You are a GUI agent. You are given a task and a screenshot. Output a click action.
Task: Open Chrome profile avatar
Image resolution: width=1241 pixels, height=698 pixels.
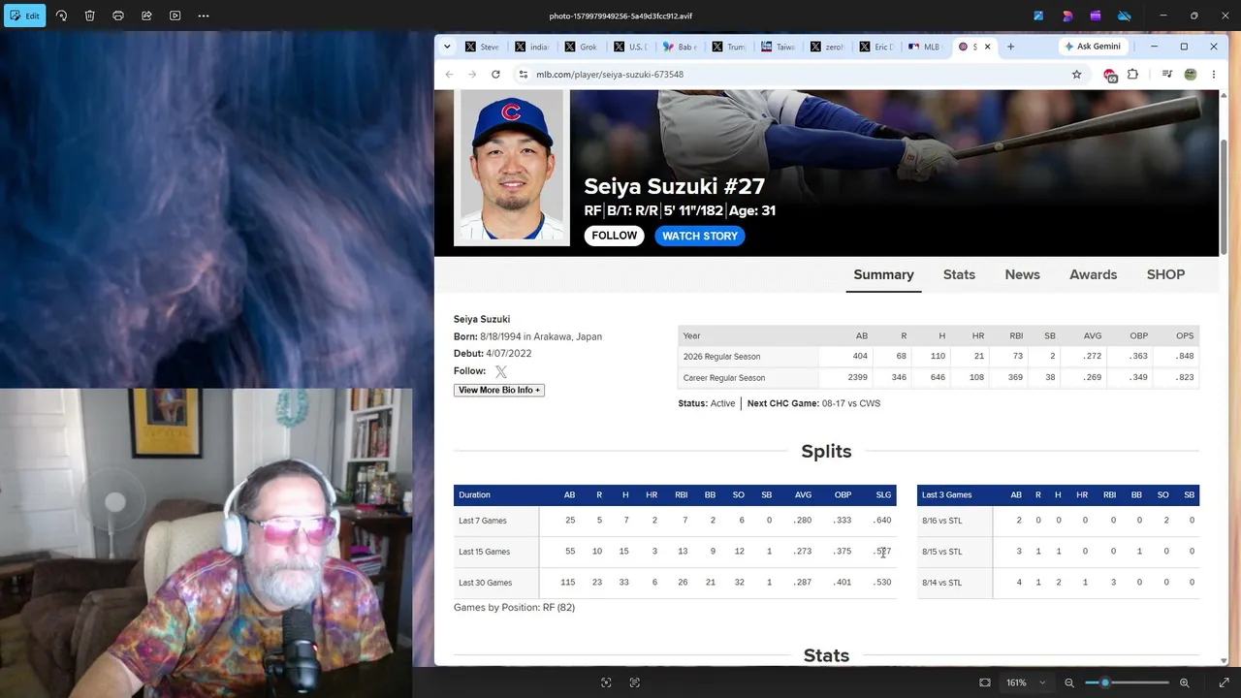(1191, 75)
